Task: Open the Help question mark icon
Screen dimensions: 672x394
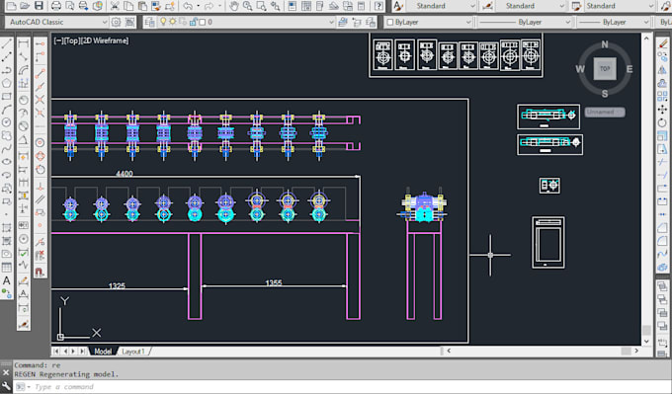Action: click(378, 6)
